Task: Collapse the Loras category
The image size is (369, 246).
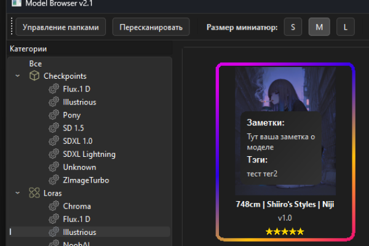Action: coord(18,192)
